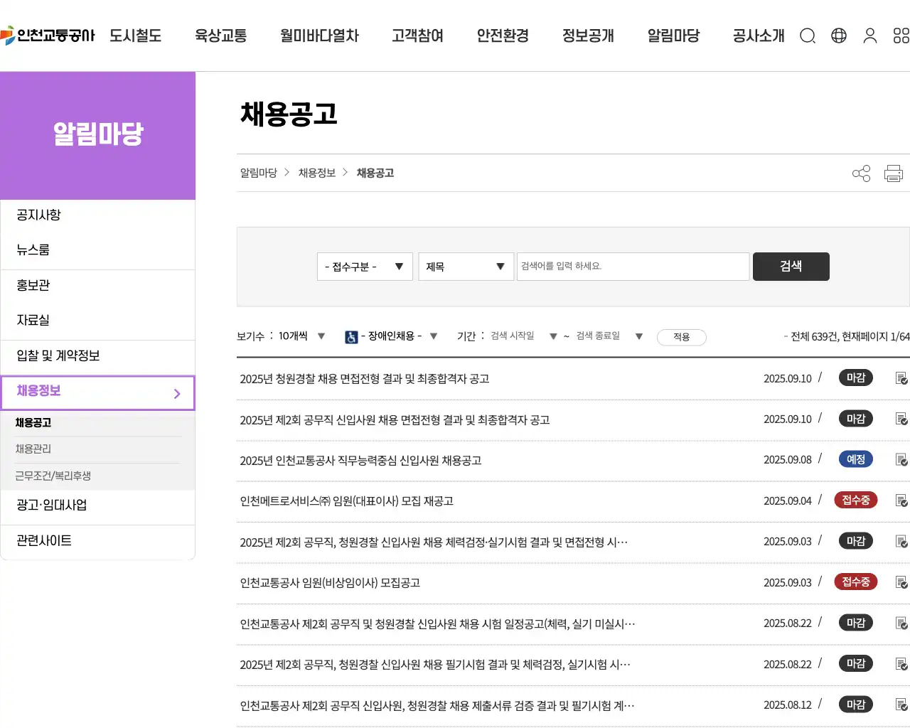
Task: Open the 안전환경 top menu
Action: click(x=503, y=36)
